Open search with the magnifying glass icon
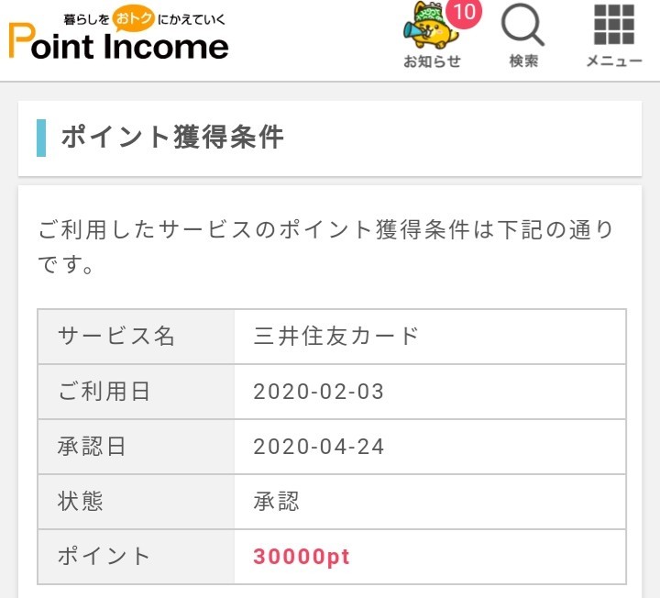This screenshot has height=598, width=660. 523,26
